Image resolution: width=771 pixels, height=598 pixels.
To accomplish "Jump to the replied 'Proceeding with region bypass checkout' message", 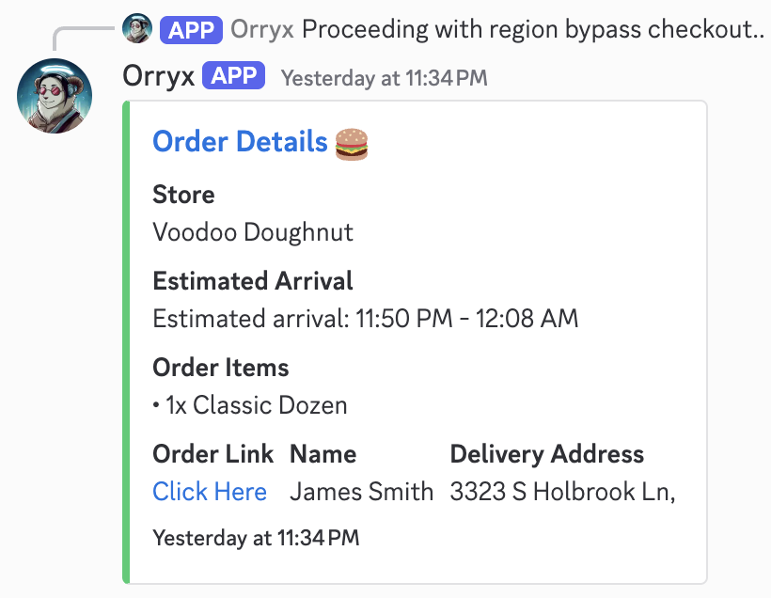I will point(532,29).
